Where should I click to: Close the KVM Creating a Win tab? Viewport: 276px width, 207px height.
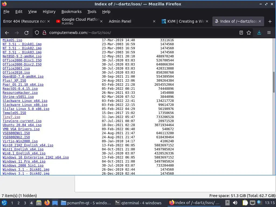[x=207, y=21]
